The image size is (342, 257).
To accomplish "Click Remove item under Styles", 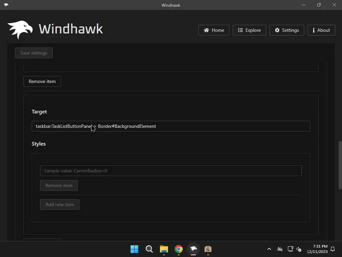I will coord(59,185).
